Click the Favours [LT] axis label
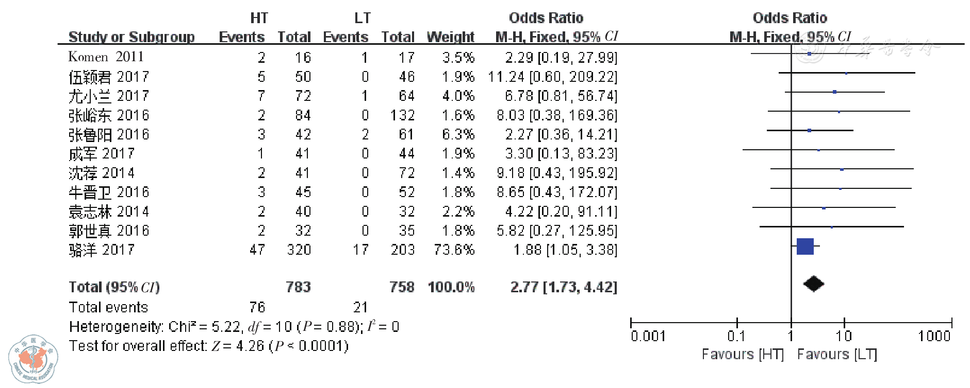 836,354
